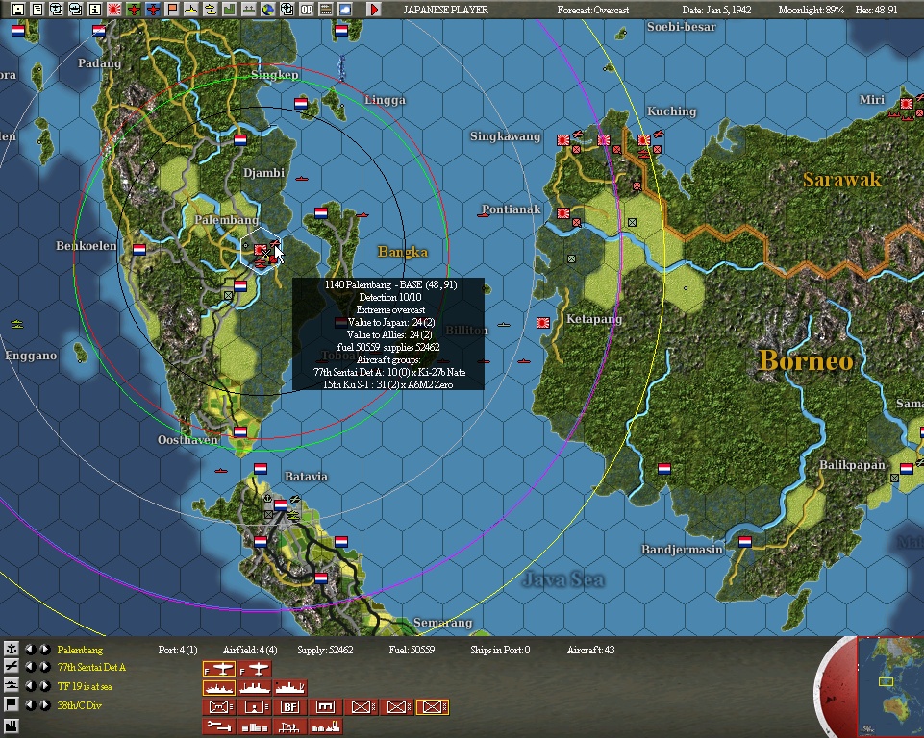The height and width of the screenshot is (738, 924).
Task: Click the OP operations toolbar button
Action: click(307, 10)
